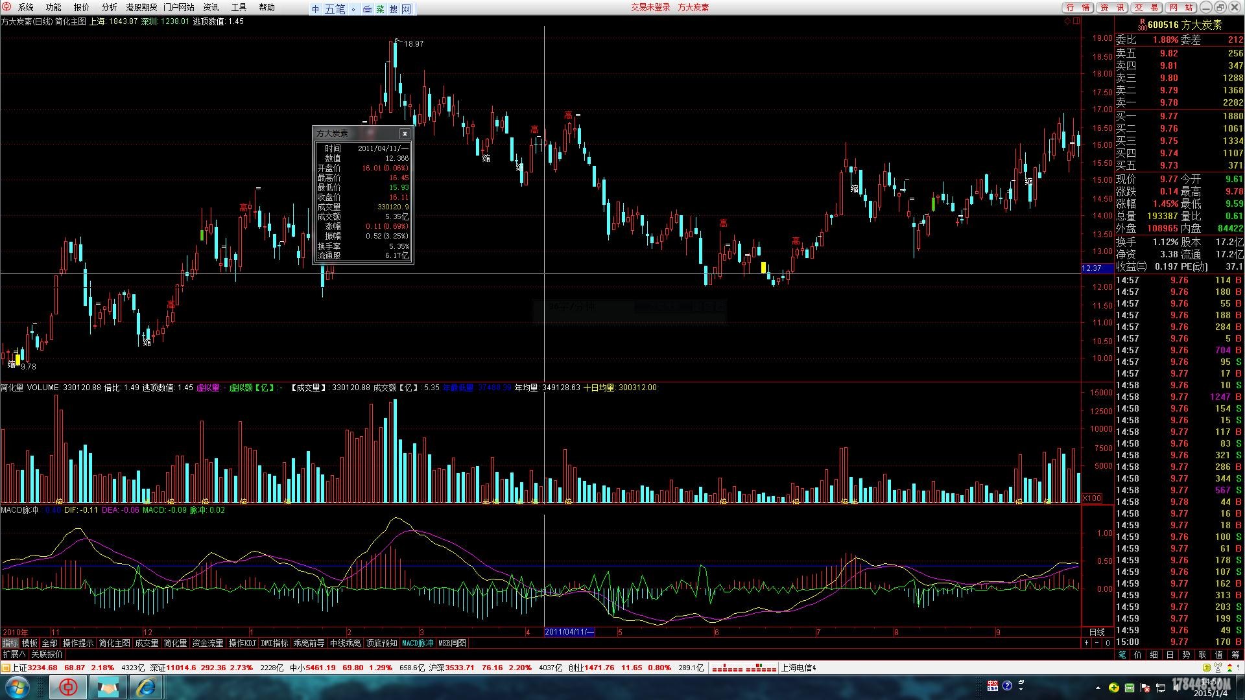
Task: Click the 交易未登录 status link
Action: point(650,7)
